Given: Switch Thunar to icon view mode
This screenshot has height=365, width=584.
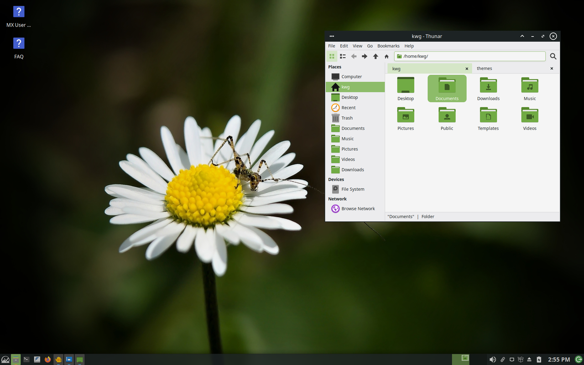Looking at the screenshot, I should coord(332,56).
